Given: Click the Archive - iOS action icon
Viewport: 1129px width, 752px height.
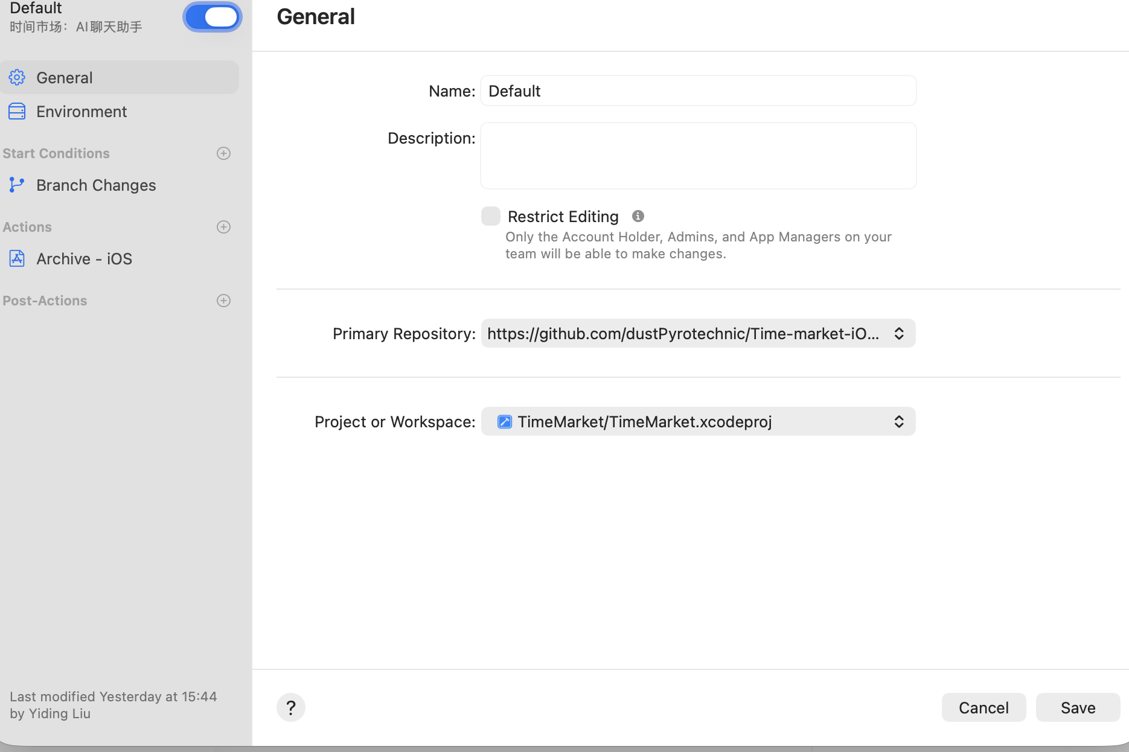Looking at the screenshot, I should (17, 258).
